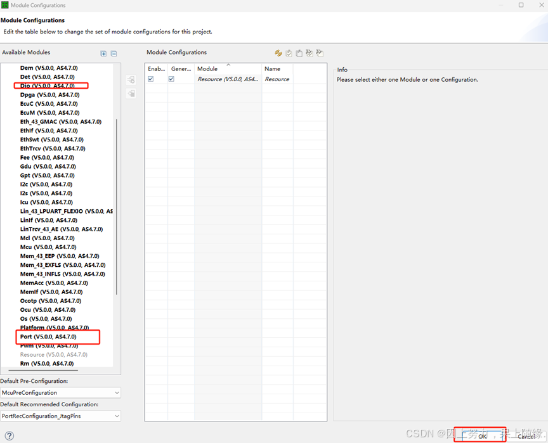548x443 pixels.
Task: Collapse all in Available Modules
Action: pos(114,53)
